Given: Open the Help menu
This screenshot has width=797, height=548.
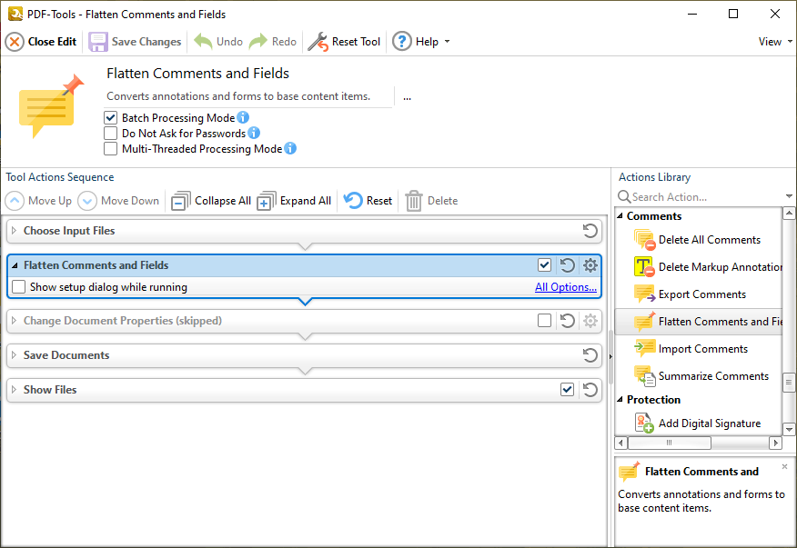Looking at the screenshot, I should (420, 41).
